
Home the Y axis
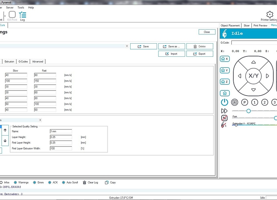click(225, 70)
